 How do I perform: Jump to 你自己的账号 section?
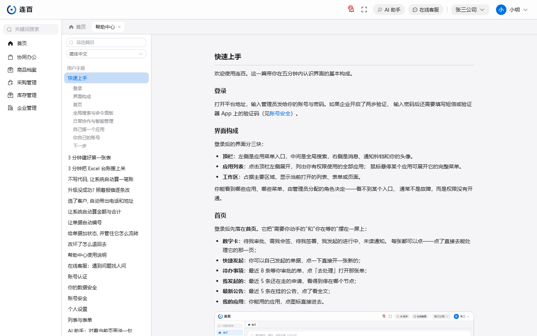point(87,138)
